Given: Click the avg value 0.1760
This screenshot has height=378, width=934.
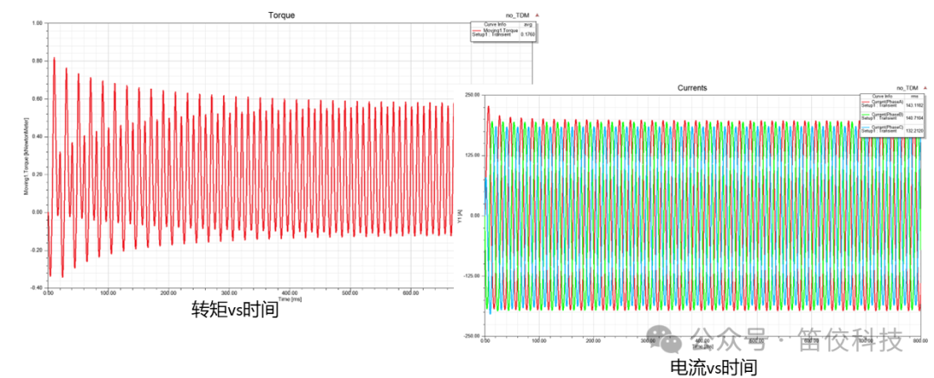Looking at the screenshot, I should pyautogui.click(x=528, y=35).
